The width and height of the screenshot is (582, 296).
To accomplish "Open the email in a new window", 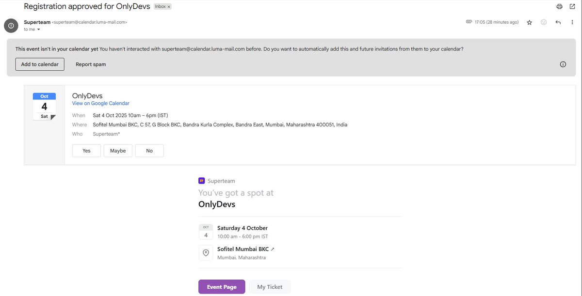I will click(573, 6).
